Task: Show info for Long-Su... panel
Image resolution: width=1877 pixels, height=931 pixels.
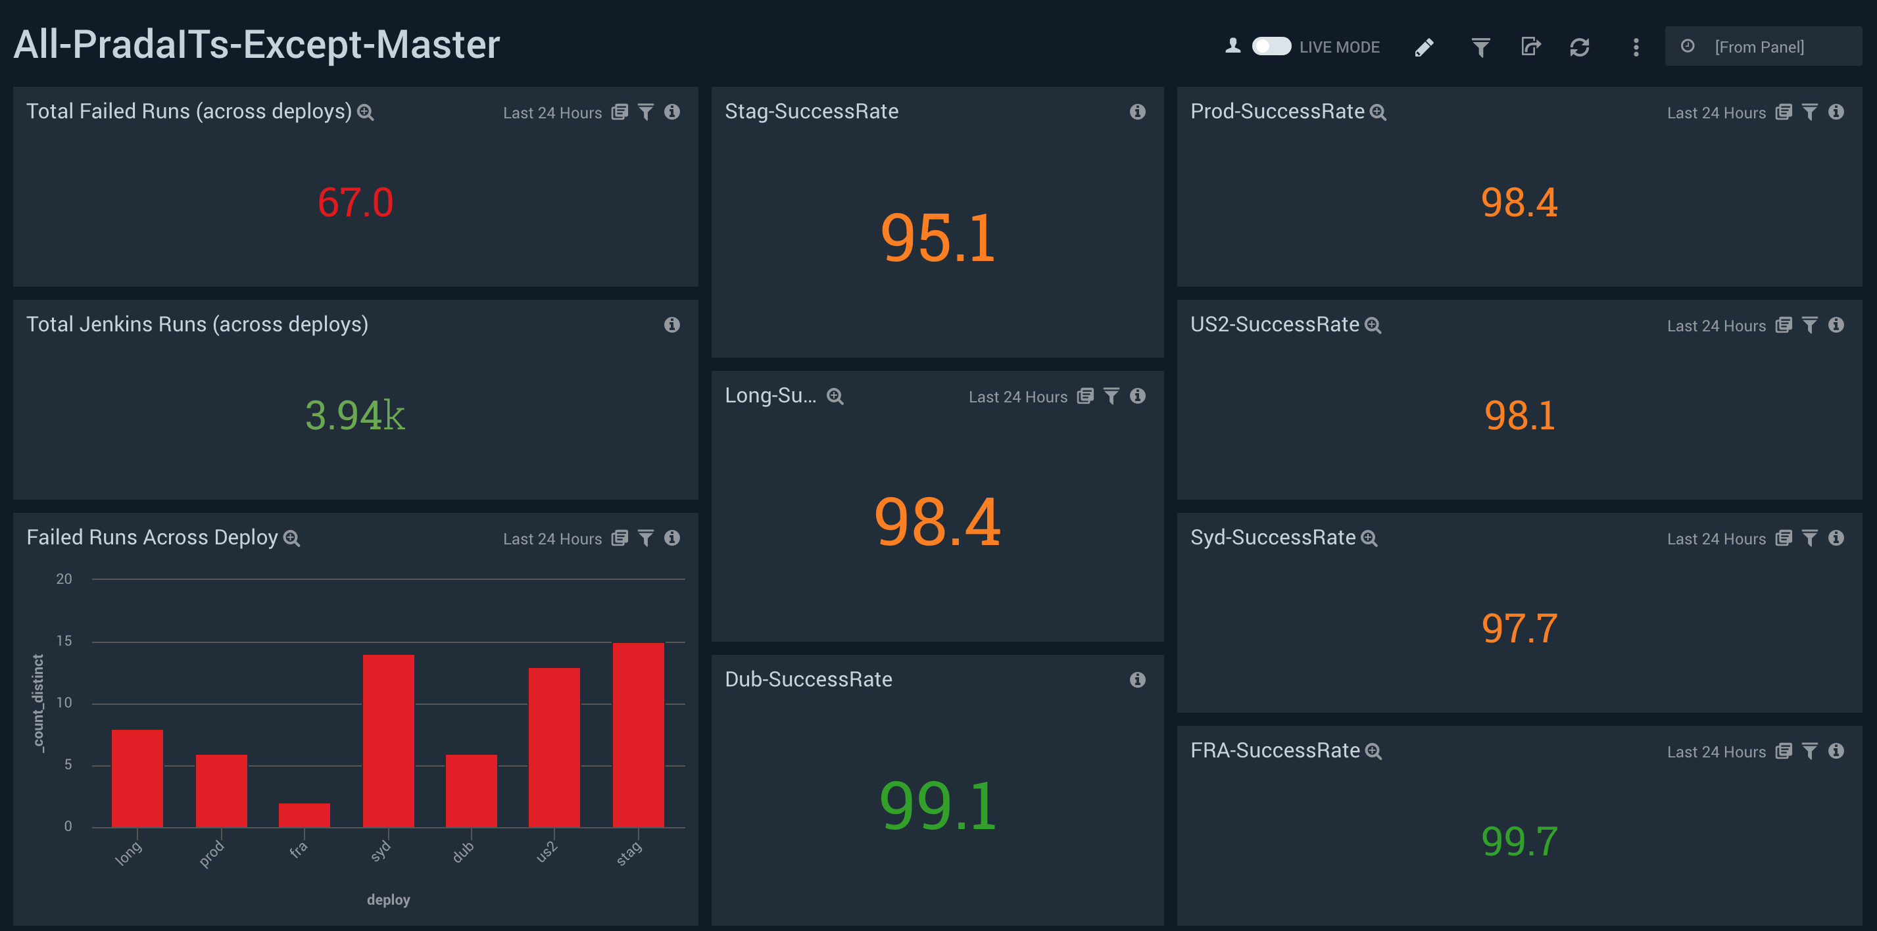Action: coord(1137,396)
